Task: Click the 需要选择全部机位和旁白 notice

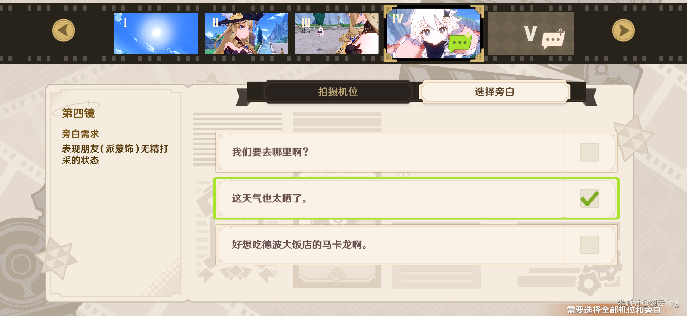Action: pyautogui.click(x=614, y=310)
